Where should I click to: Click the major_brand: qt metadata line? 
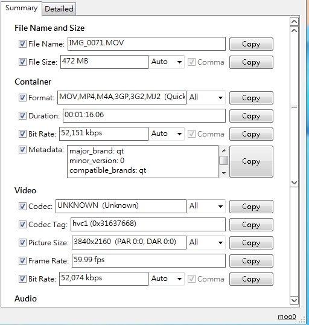click(97, 151)
